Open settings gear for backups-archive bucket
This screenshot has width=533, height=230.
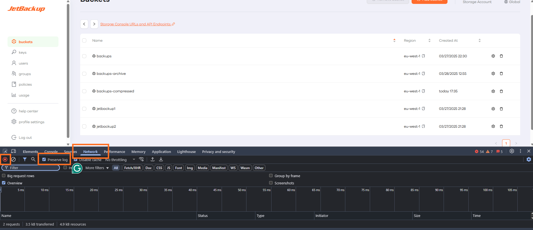pos(493,73)
